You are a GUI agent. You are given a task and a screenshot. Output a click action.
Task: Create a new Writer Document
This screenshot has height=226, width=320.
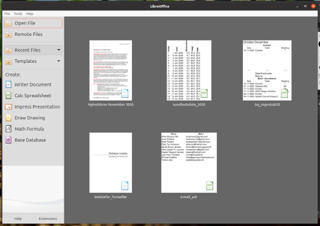pyautogui.click(x=33, y=84)
